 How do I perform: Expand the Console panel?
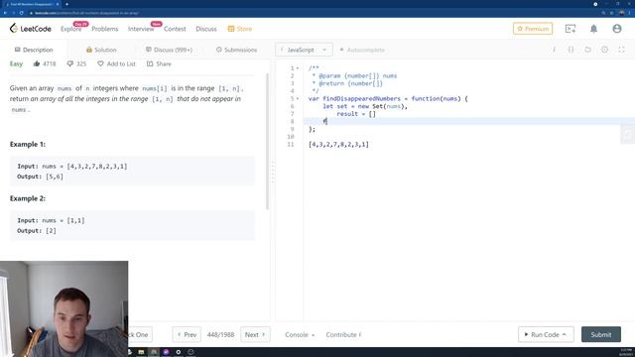pyautogui.click(x=300, y=335)
